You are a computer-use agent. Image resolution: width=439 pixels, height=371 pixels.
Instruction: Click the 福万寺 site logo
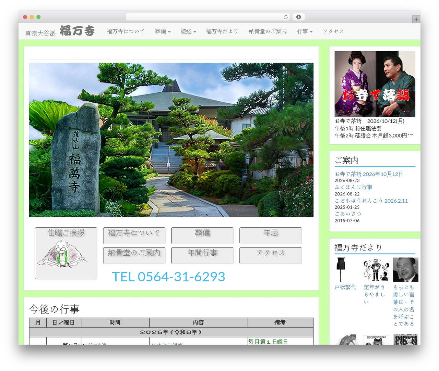(60, 31)
